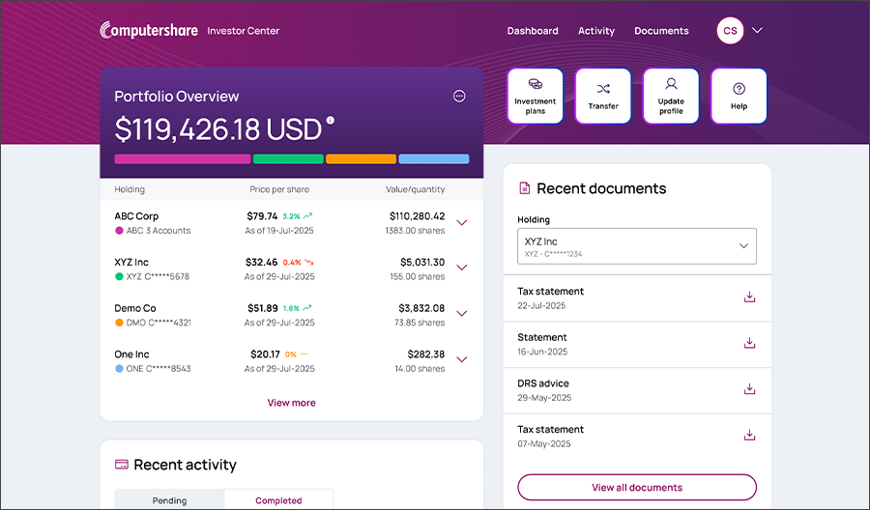Click the View more holdings link
Screen dimensions: 870x510
click(x=291, y=403)
